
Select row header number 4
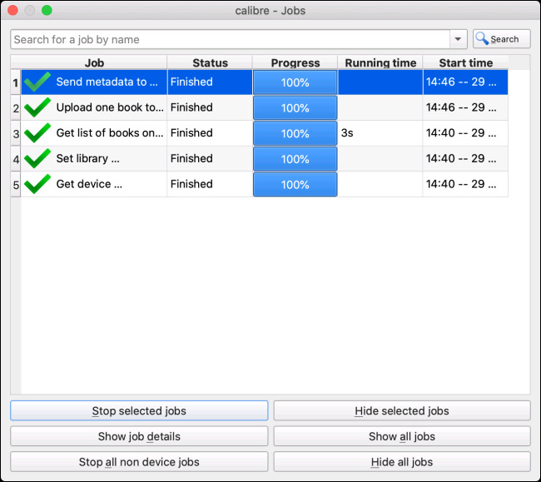pos(16,159)
